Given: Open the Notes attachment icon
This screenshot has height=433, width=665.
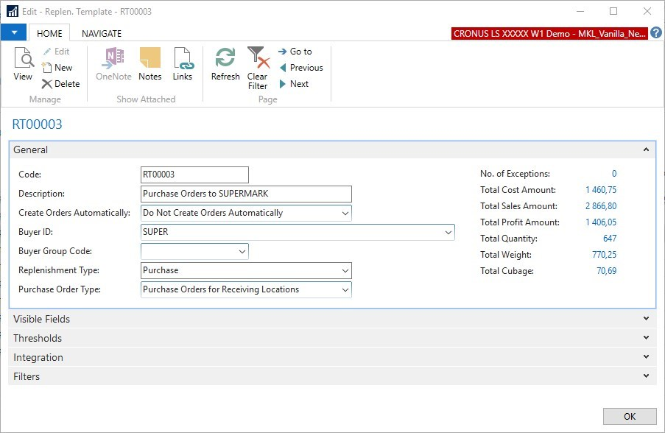Looking at the screenshot, I should click(149, 64).
